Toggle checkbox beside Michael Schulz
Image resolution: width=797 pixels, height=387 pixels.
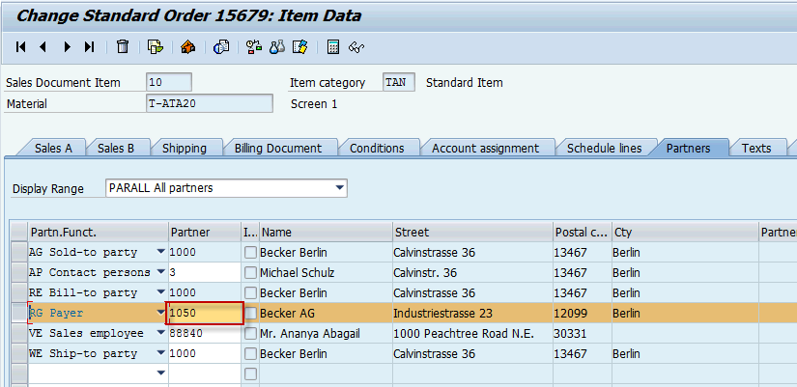[250, 273]
